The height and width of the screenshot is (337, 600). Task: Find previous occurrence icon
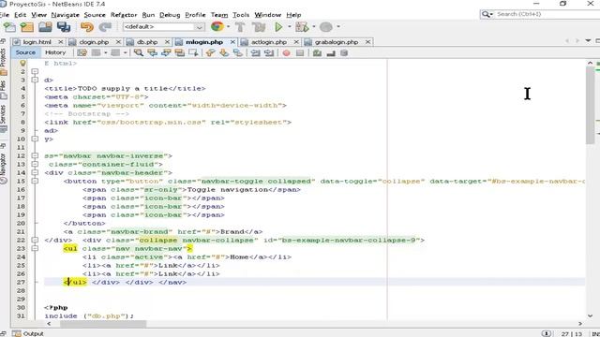click(x=152, y=52)
